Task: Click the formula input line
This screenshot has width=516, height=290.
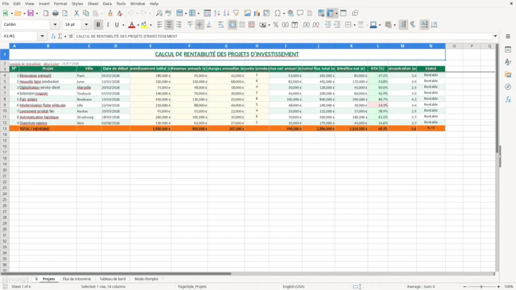Action: click(283, 36)
